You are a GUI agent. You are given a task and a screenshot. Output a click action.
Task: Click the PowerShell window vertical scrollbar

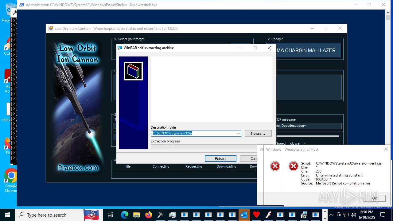pyautogui.click(x=387, y=107)
